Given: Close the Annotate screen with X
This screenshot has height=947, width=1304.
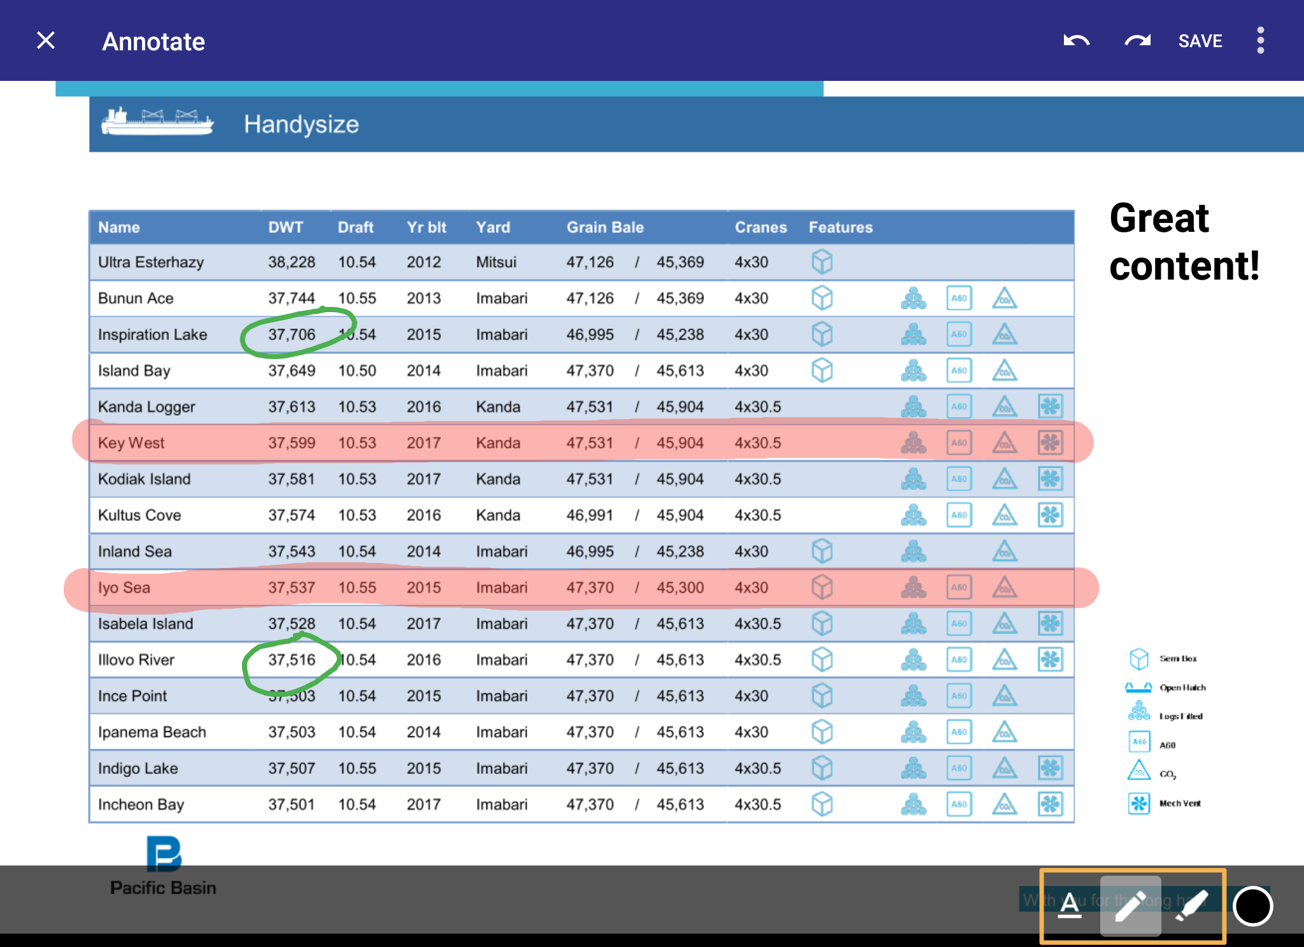Looking at the screenshot, I should click(46, 41).
